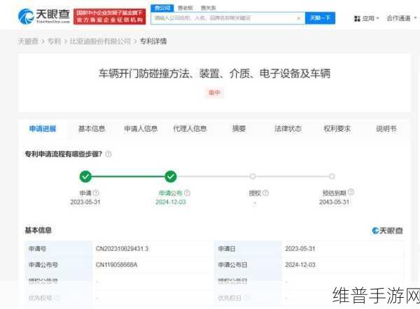Go to 天眼查 breadcrumb home link
The height and width of the screenshot is (309, 420).
pyautogui.click(x=28, y=41)
